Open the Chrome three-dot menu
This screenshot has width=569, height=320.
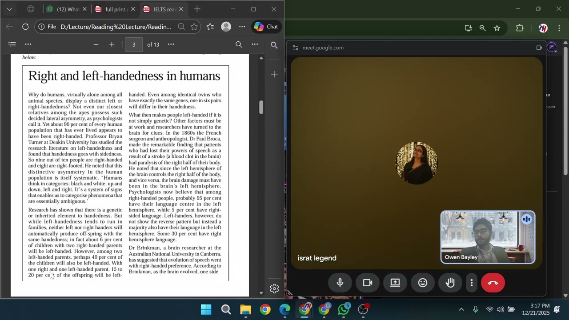point(559,28)
